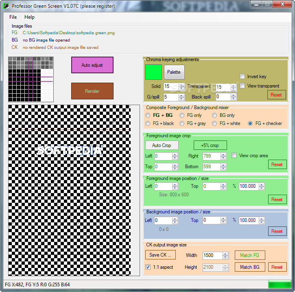This screenshot has height=292, width=295.
Task: Select the FG only mixer option
Action: [182, 115]
